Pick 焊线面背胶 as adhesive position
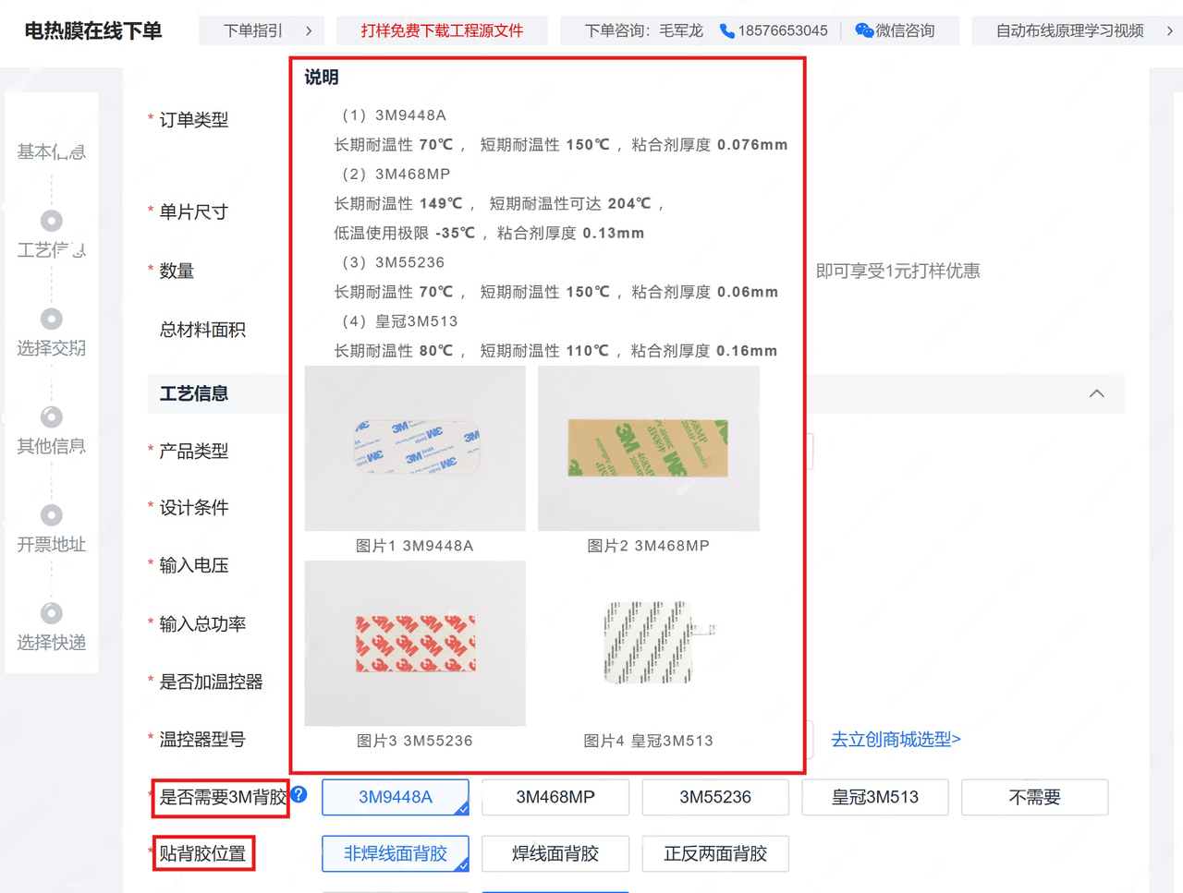Image resolution: width=1183 pixels, height=893 pixels. coord(555,854)
